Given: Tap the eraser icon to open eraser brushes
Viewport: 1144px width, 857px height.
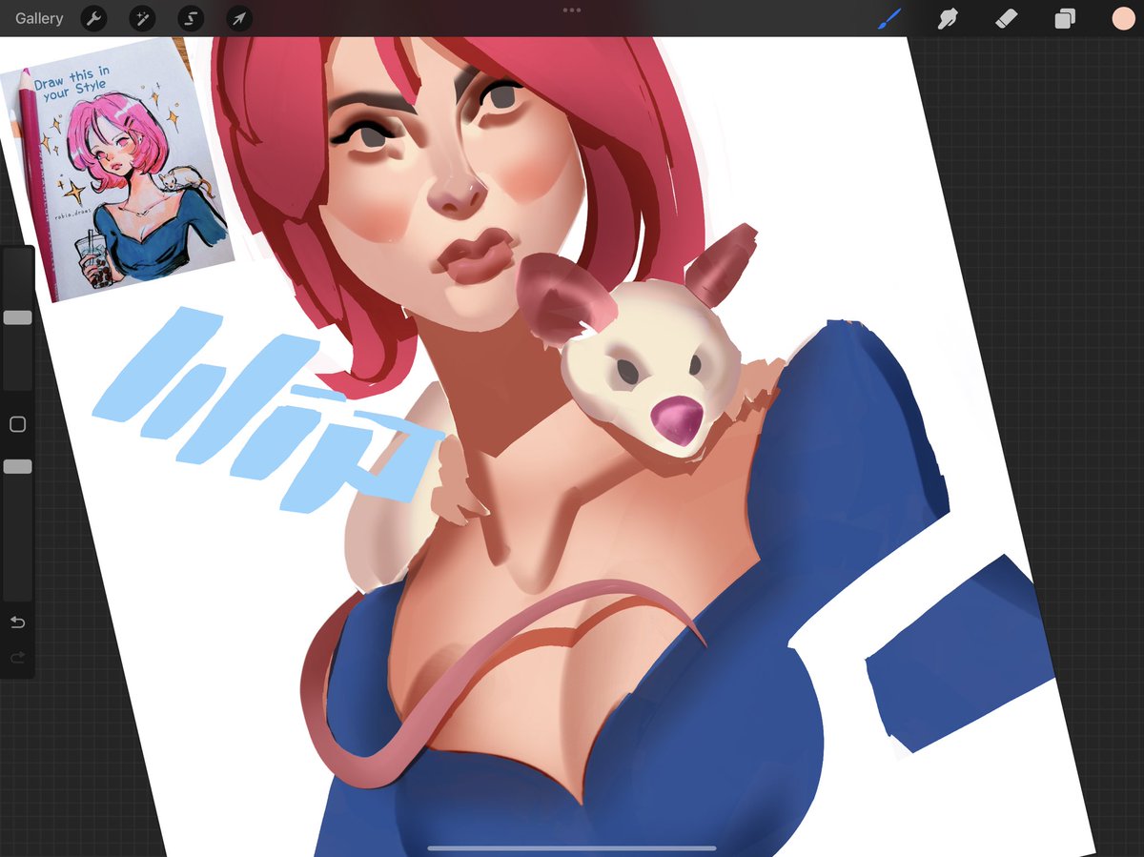Looking at the screenshot, I should coord(1006,18).
